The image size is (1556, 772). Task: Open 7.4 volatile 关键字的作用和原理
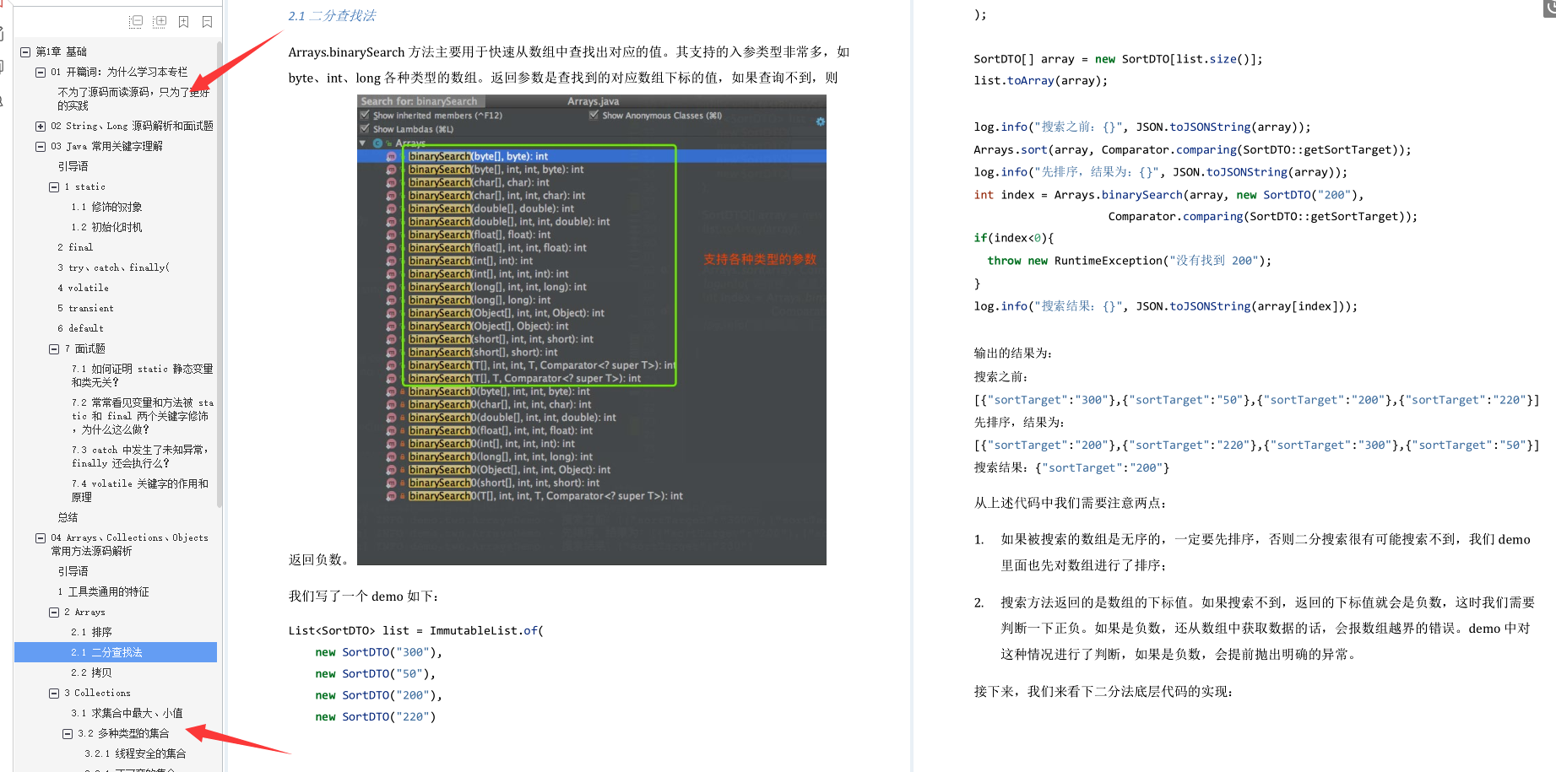140,490
